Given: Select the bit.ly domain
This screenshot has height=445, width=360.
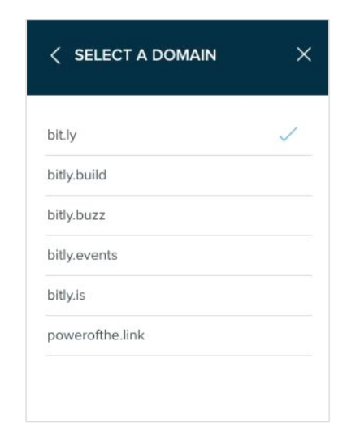Looking at the screenshot, I should coord(178,136).
